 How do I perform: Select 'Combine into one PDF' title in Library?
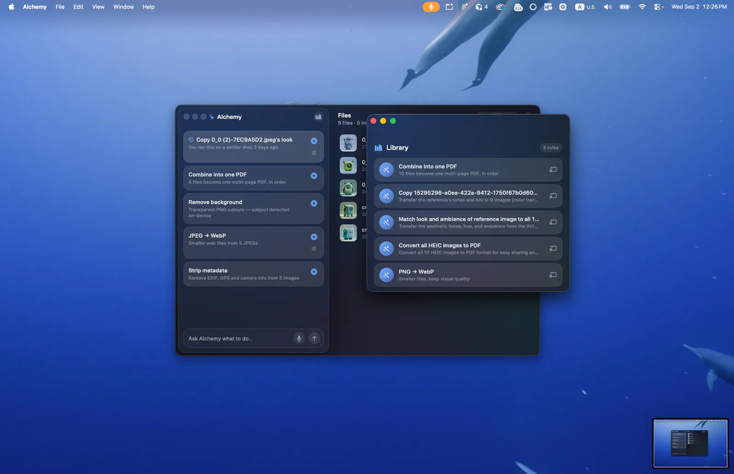pyautogui.click(x=428, y=166)
